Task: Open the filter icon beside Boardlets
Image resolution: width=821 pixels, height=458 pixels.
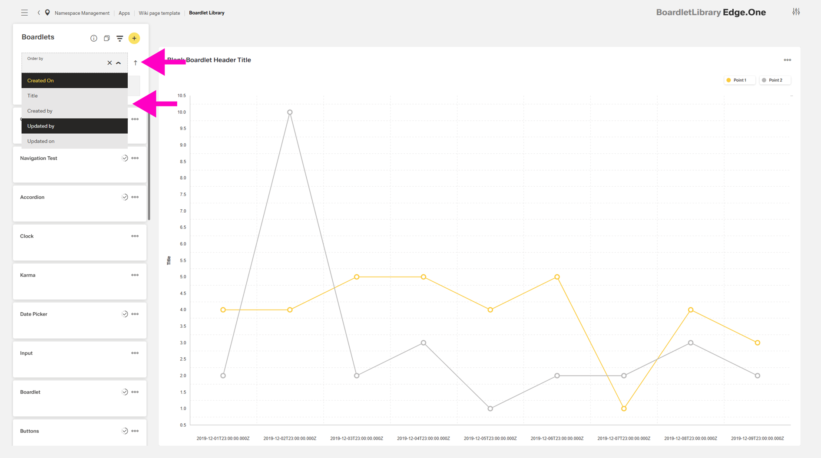Action: pyautogui.click(x=120, y=38)
